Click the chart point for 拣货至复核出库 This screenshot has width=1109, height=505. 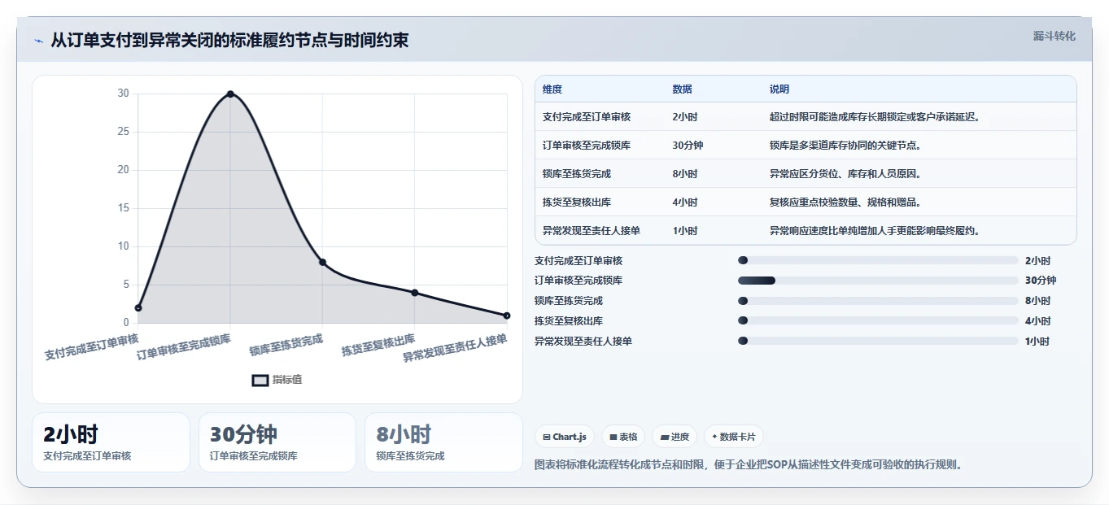(414, 293)
